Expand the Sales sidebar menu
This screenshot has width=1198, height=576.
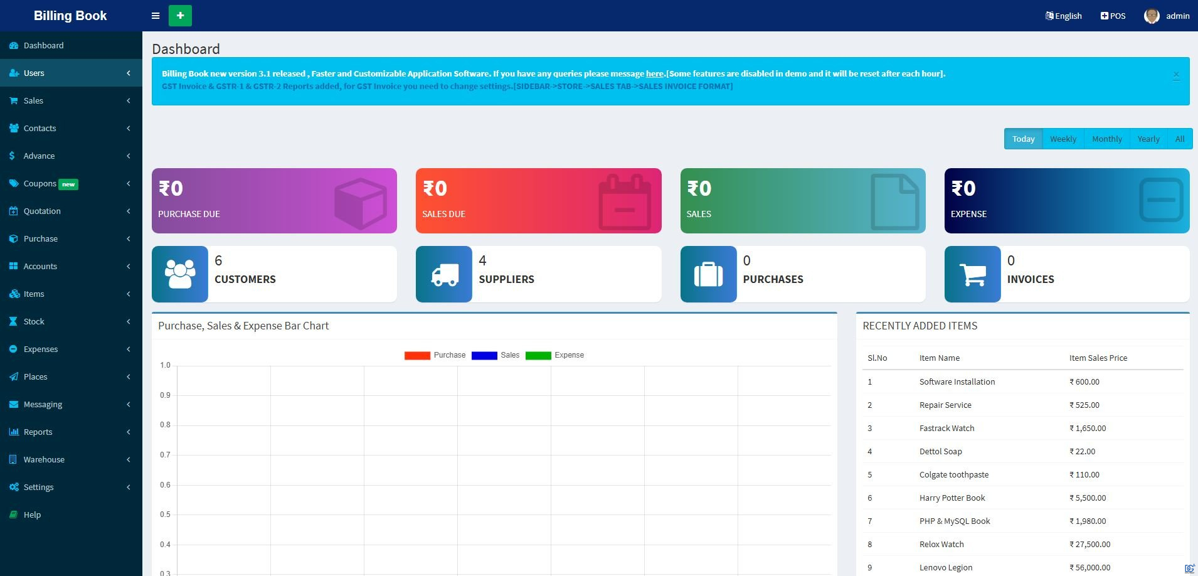pos(71,100)
